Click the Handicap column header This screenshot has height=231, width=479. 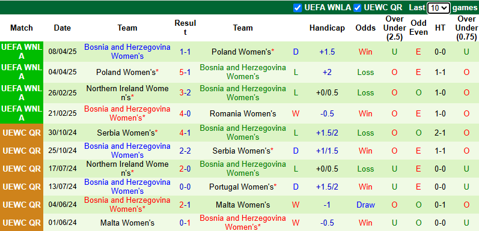pos(327,28)
